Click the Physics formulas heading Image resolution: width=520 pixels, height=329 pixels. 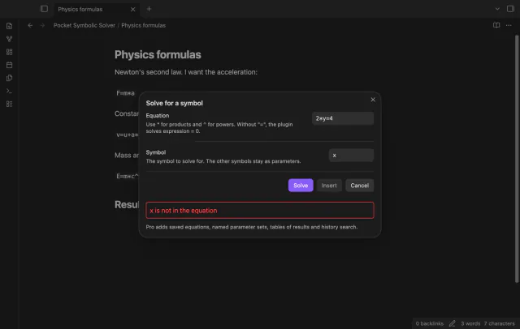click(x=158, y=54)
